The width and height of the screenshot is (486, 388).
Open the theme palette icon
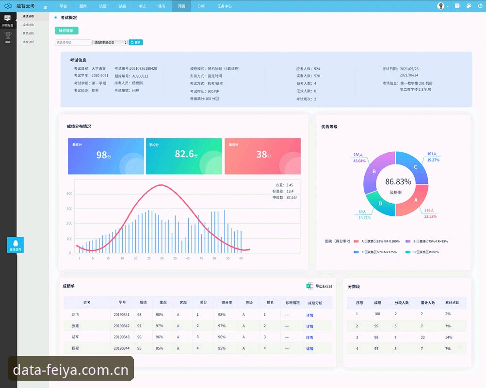(469, 6)
